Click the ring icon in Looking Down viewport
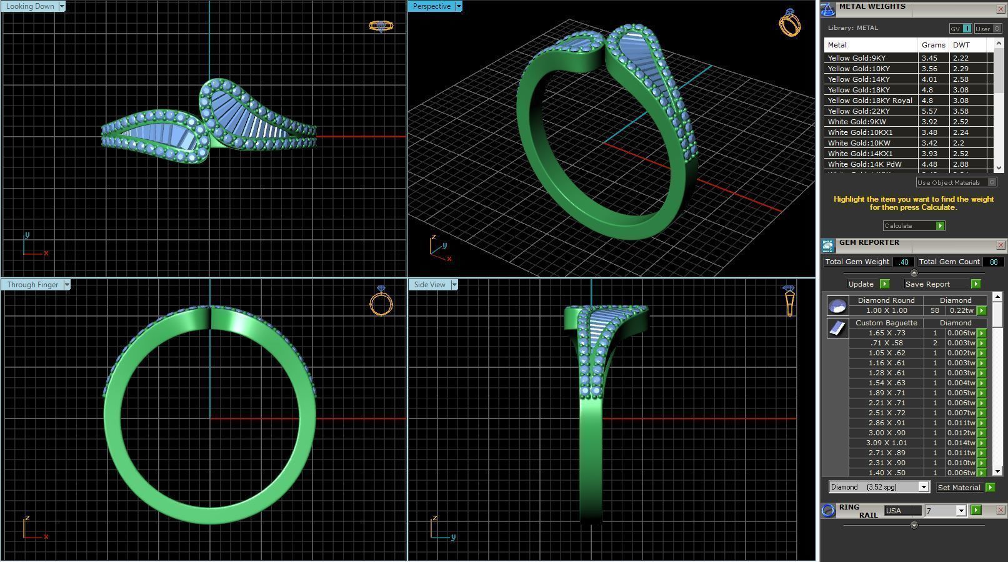The height and width of the screenshot is (562, 1008). point(381,26)
